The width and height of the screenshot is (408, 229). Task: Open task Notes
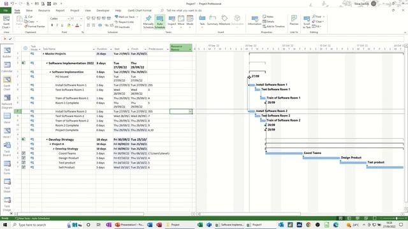tap(268, 17)
